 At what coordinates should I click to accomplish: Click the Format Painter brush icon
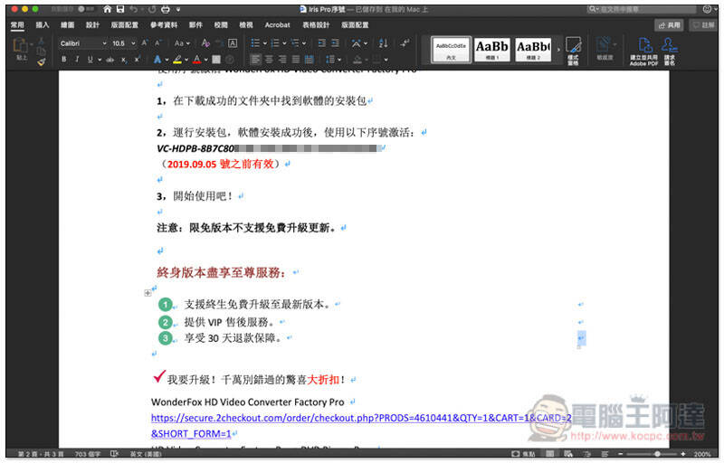pos(42,61)
